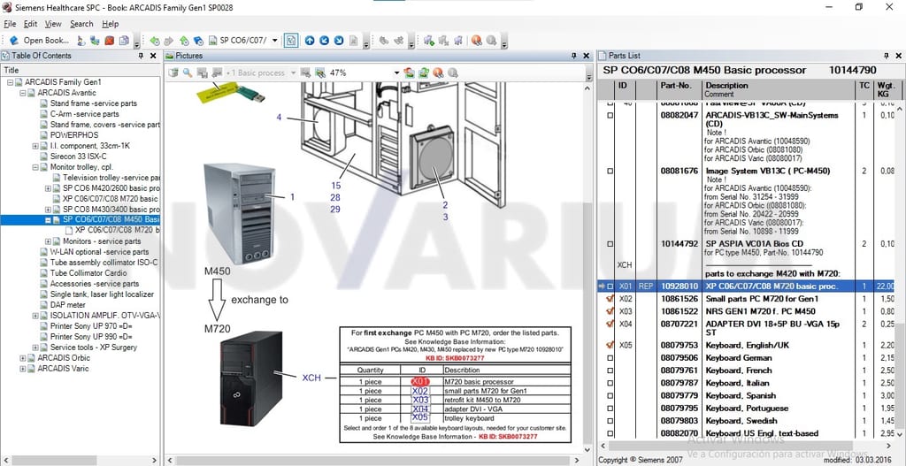Click the red-green picture icon right of the zoom dropdown
Viewport: 906px width, 466px height.
click(x=409, y=73)
